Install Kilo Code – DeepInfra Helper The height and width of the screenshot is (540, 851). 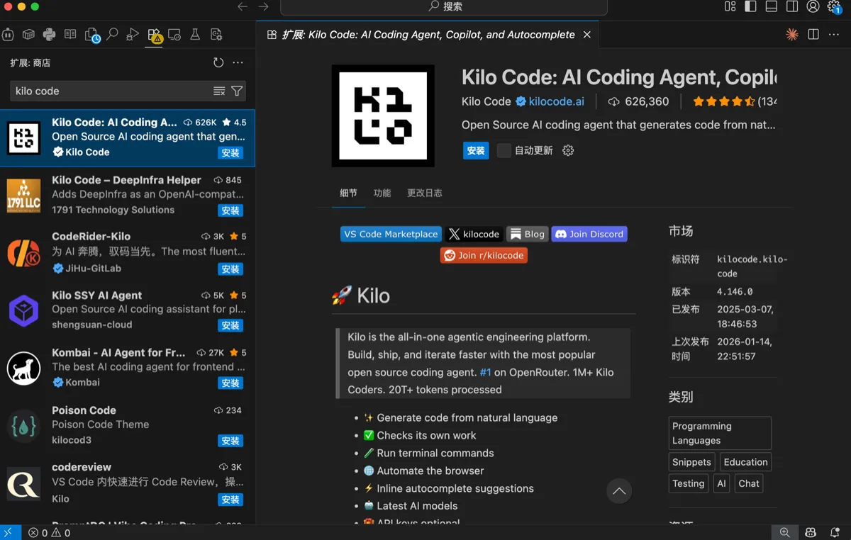(x=230, y=210)
